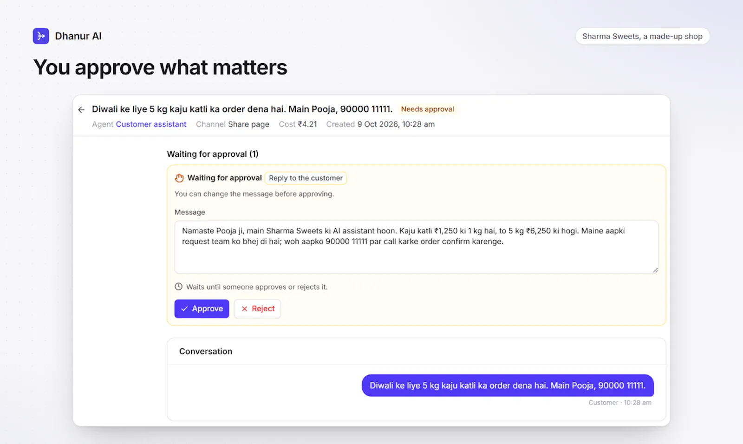This screenshot has height=444, width=743.
Task: Select the customer's Diwali order chat bubble
Action: [508, 386]
